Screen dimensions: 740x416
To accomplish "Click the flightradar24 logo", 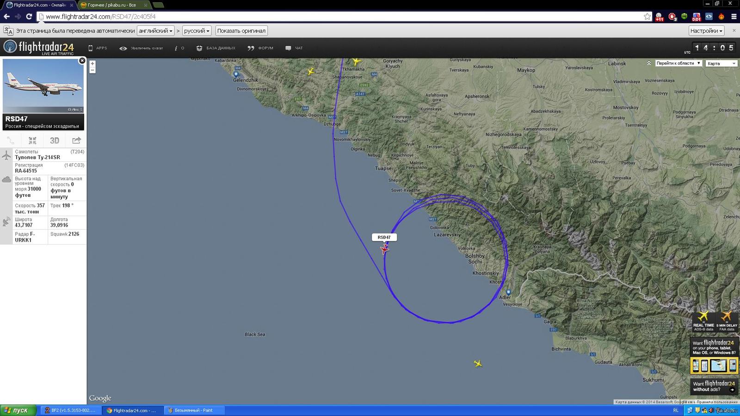I will click(39, 47).
